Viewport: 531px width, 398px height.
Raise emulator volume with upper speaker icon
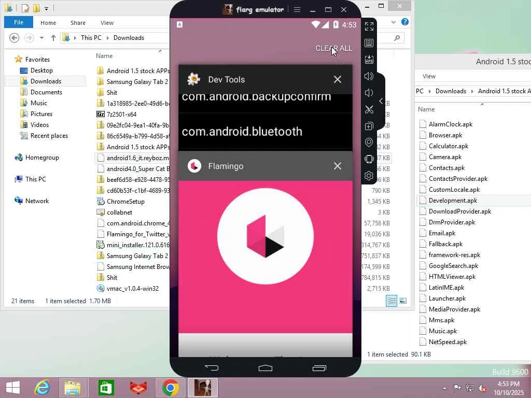[369, 76]
